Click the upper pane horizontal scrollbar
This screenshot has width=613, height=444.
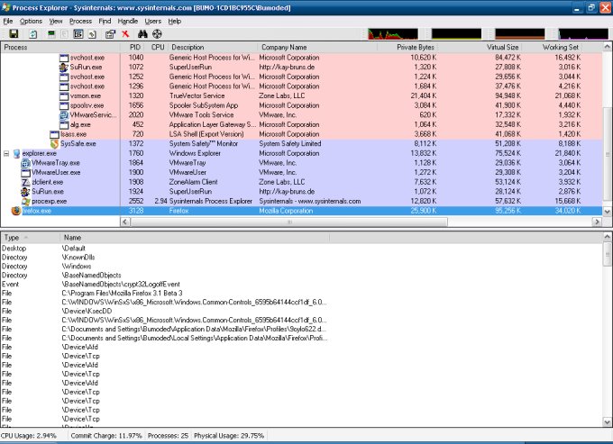(x=297, y=221)
